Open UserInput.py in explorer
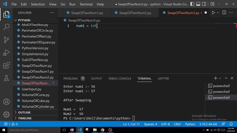Image resolution: width=237 pixels, height=133 pixels. coord(31,89)
